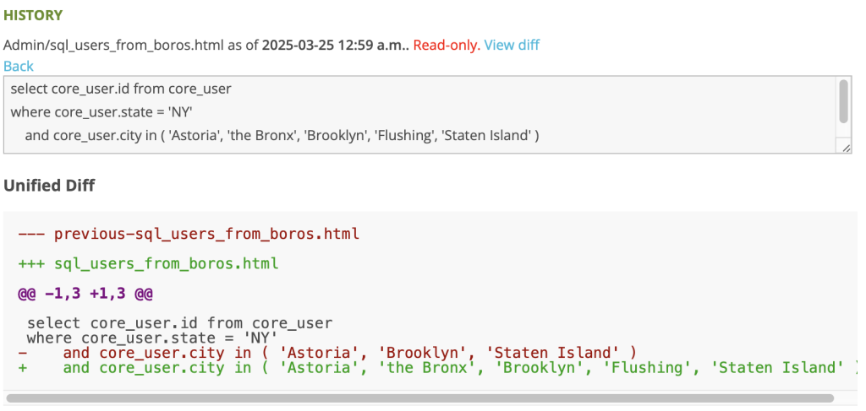Click the Unified Diff heading
This screenshot has height=411, width=866.
[49, 186]
